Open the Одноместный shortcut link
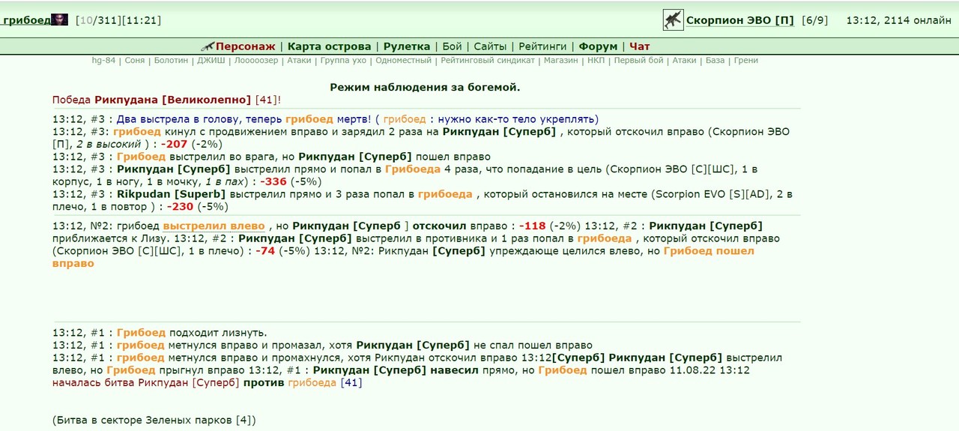This screenshot has width=959, height=431. (403, 61)
